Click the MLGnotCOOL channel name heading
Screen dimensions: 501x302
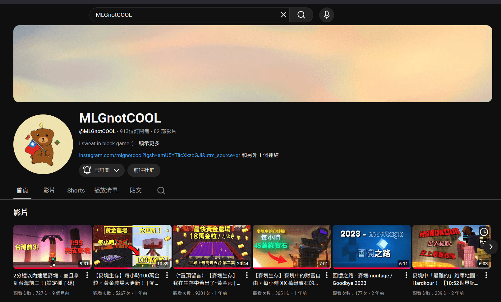120,118
